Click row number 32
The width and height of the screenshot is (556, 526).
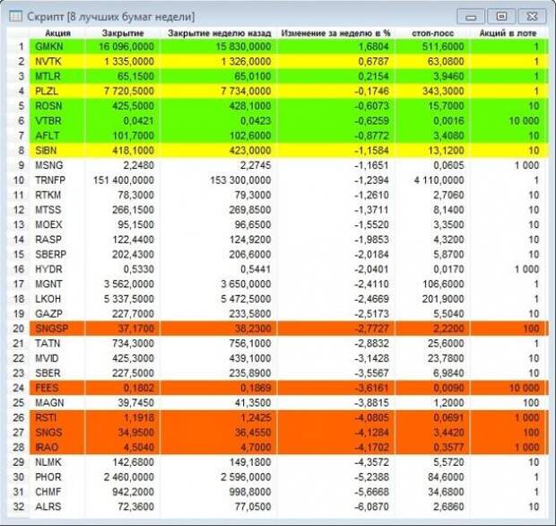pyautogui.click(x=19, y=507)
